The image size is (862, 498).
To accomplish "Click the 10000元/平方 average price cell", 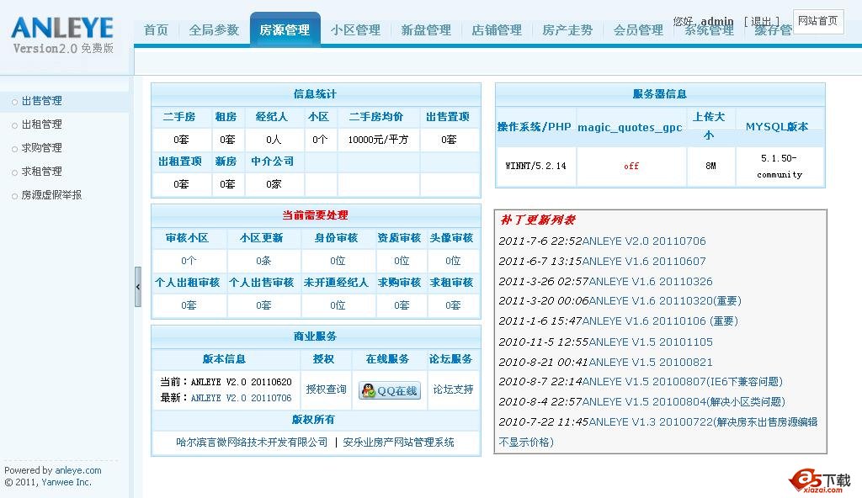I will [378, 140].
